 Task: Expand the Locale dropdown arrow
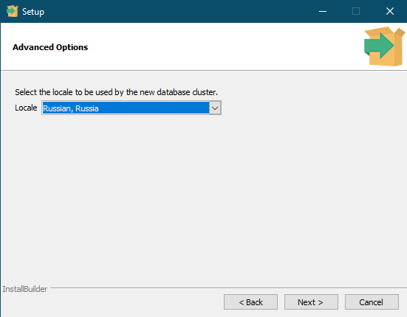click(215, 108)
